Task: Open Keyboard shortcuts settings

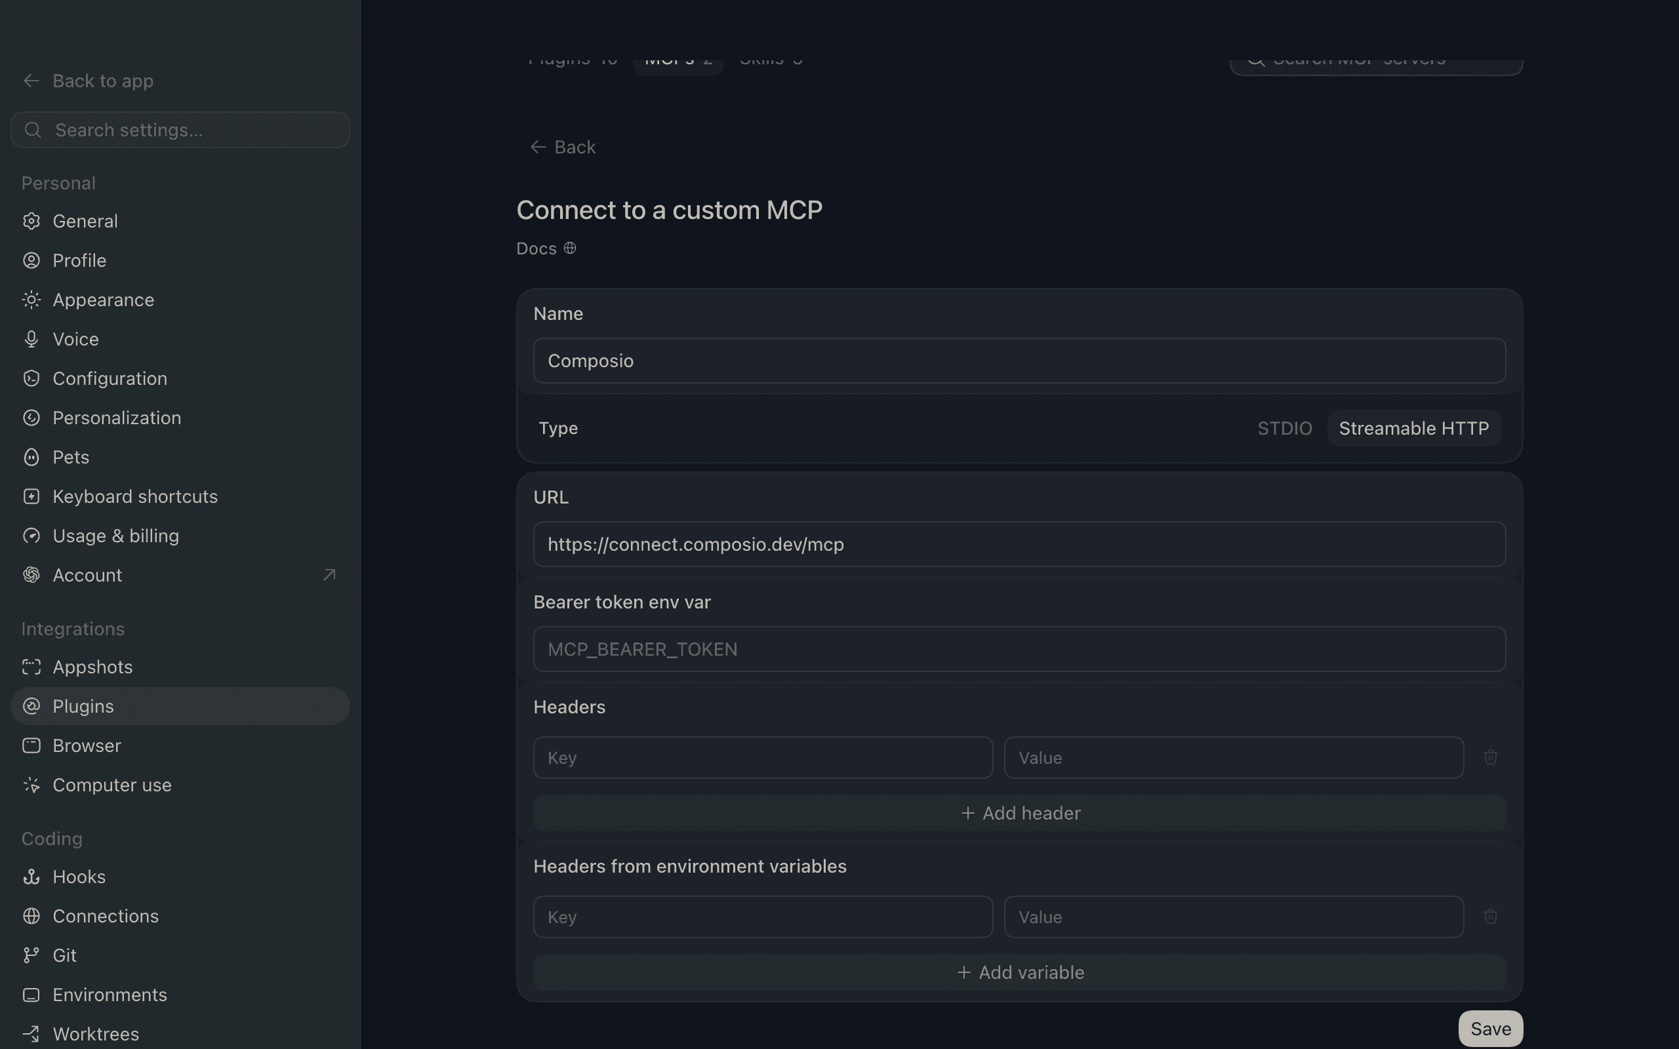Action: click(x=180, y=497)
